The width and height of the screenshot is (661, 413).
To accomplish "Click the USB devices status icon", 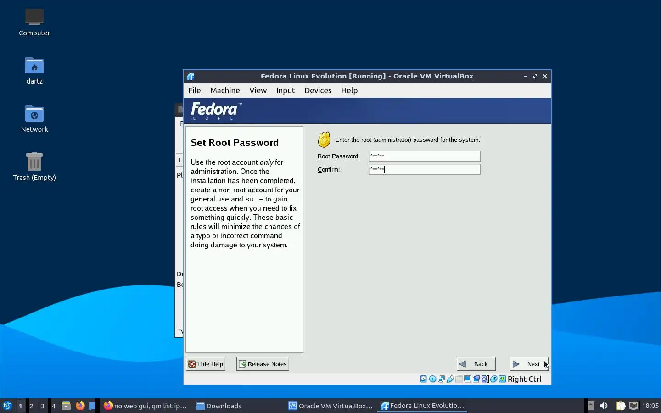I will [x=450, y=379].
